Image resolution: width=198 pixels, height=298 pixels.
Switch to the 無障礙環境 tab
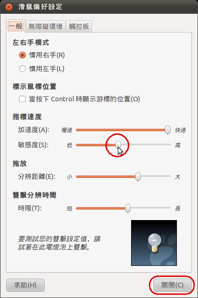45,26
